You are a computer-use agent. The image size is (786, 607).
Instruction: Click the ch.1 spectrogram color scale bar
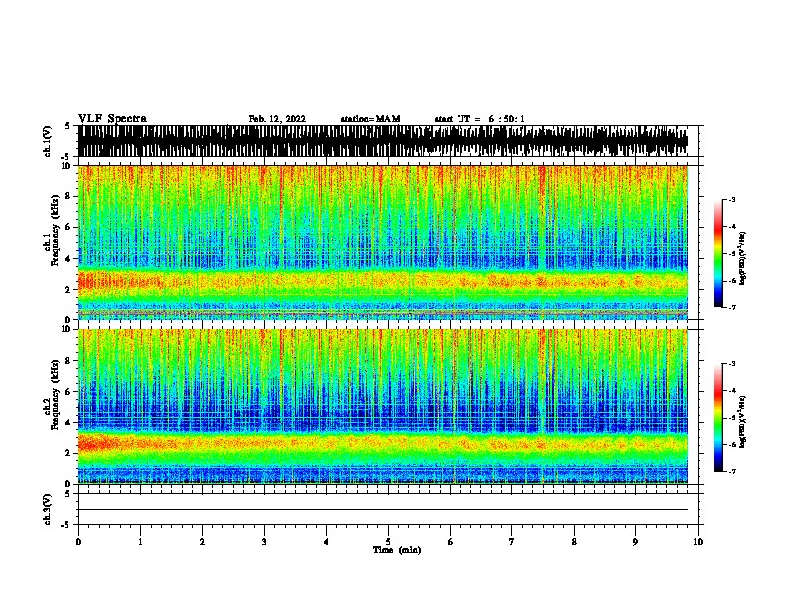coord(719,254)
